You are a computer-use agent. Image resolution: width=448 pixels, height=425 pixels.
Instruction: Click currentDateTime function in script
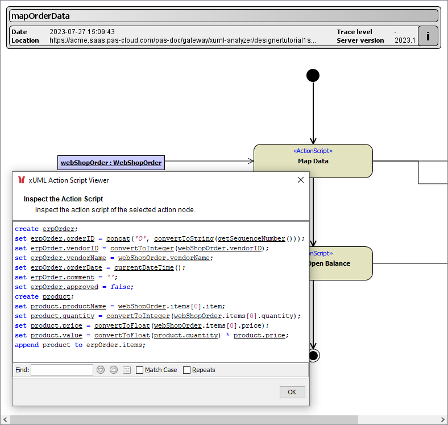tap(144, 267)
